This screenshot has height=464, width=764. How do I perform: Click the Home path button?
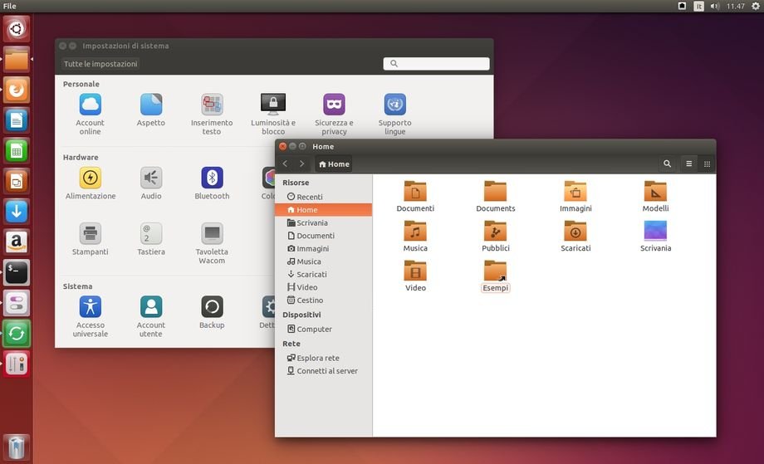[x=334, y=164]
